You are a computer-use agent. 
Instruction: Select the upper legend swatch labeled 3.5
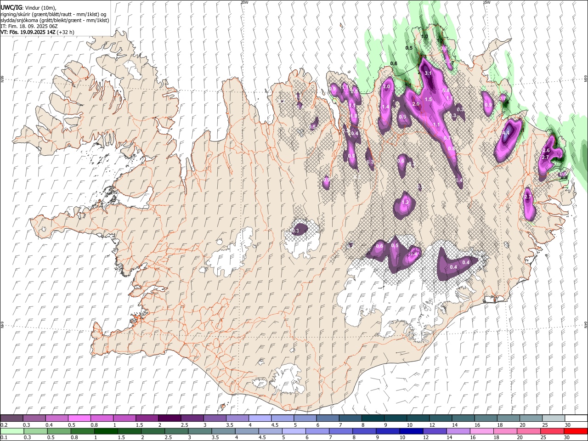[x=237, y=418]
